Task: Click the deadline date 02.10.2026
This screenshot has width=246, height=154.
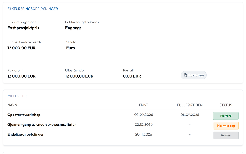Action: pos(144,125)
